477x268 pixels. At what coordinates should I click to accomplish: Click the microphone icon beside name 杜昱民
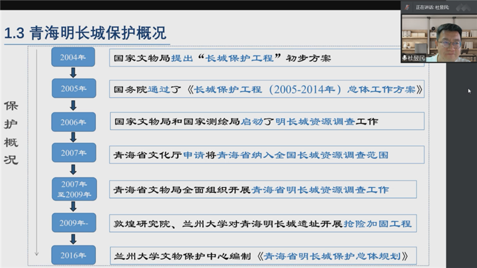coord(405,58)
